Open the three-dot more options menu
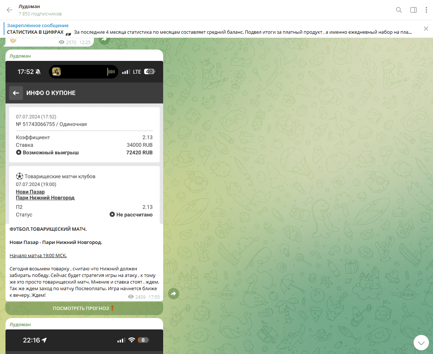433x354 pixels. pos(426,10)
